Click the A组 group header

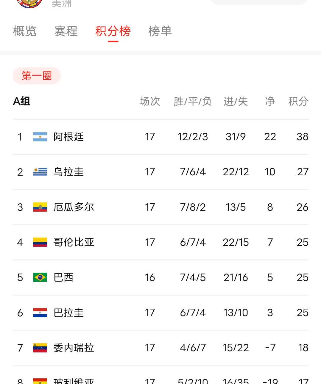coord(22,102)
